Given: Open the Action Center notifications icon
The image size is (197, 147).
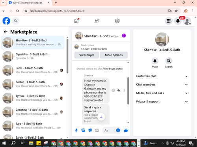Looking at the screenshot, I should (x=191, y=143).
